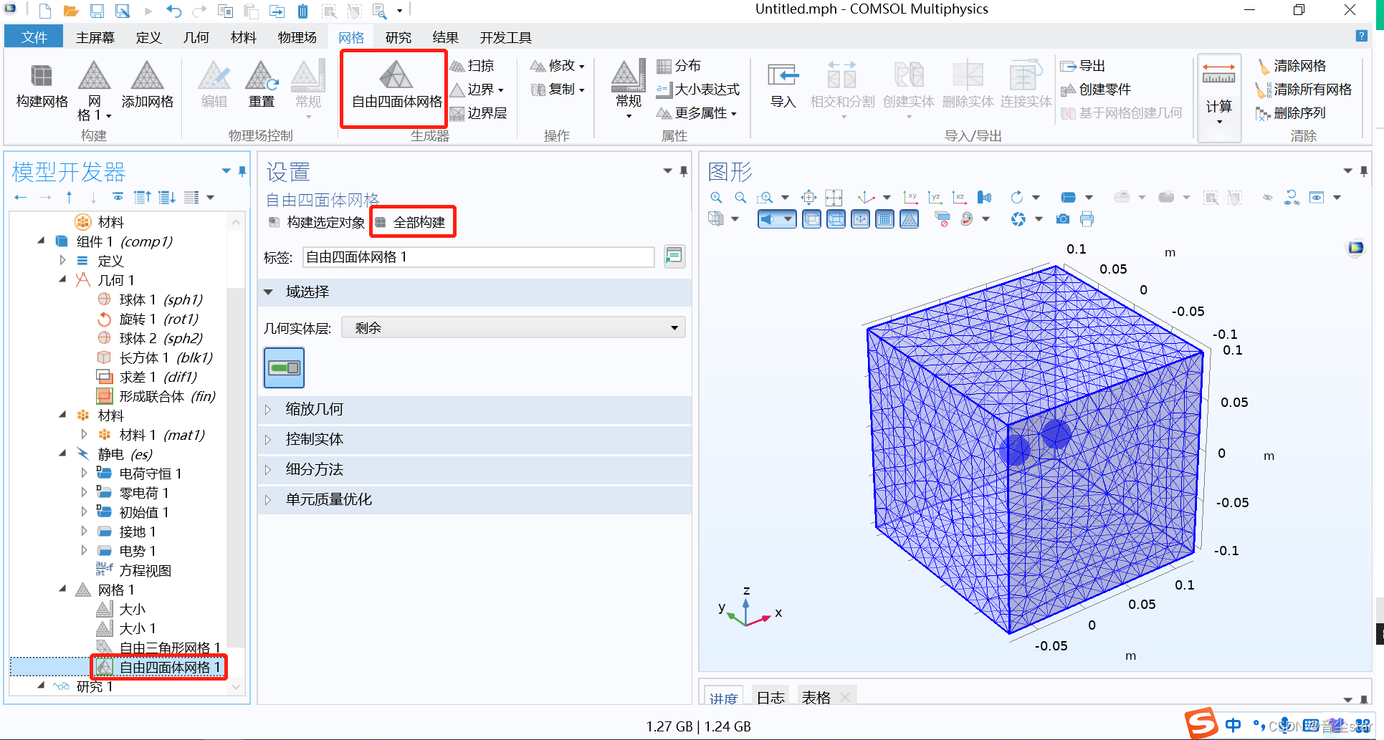Toggle mesh rendering button in graphics toolbar
The height and width of the screenshot is (740, 1384).
[x=910, y=219]
